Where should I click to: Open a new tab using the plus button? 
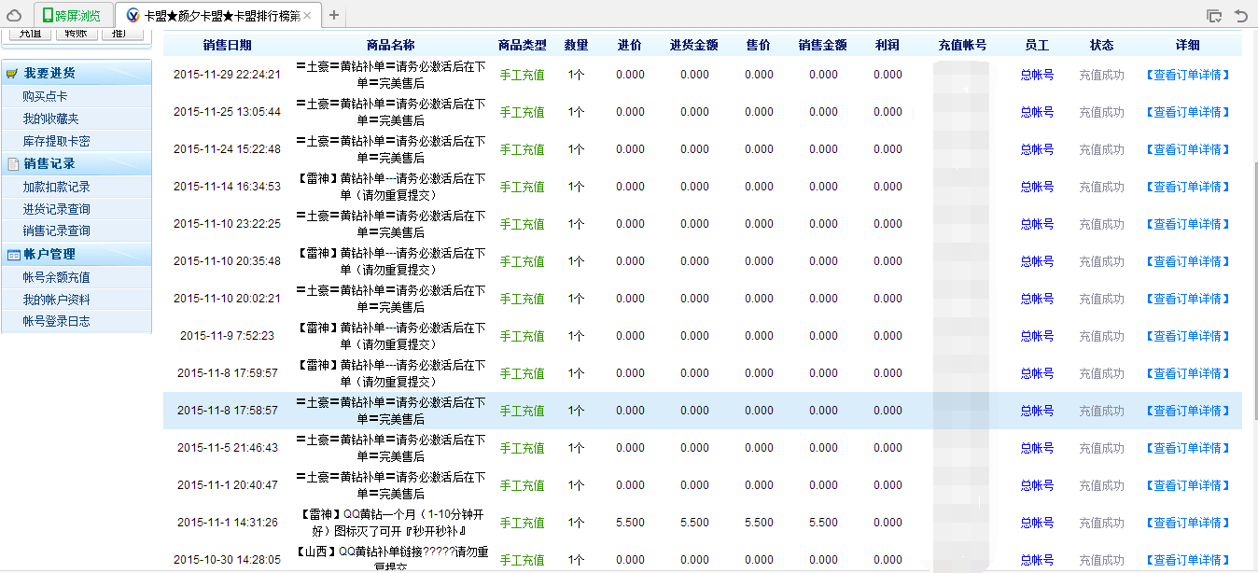click(x=333, y=14)
